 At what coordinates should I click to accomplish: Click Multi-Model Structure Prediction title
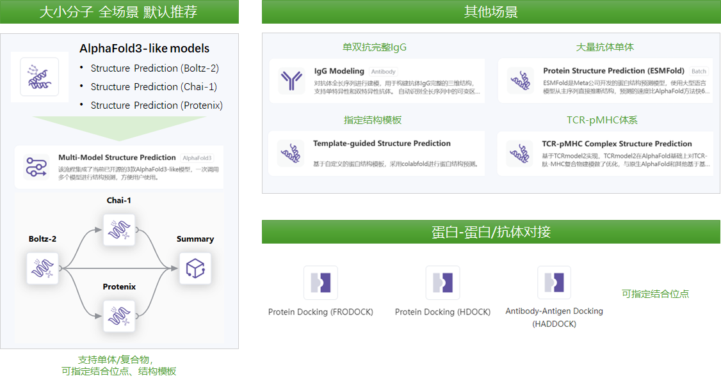point(117,157)
